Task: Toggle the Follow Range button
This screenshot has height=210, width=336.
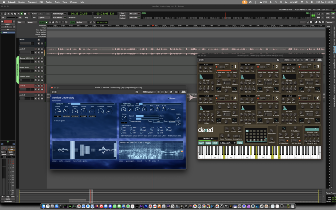Action: [x=59, y=14]
